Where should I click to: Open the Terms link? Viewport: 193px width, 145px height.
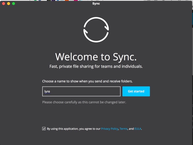tap(123, 129)
